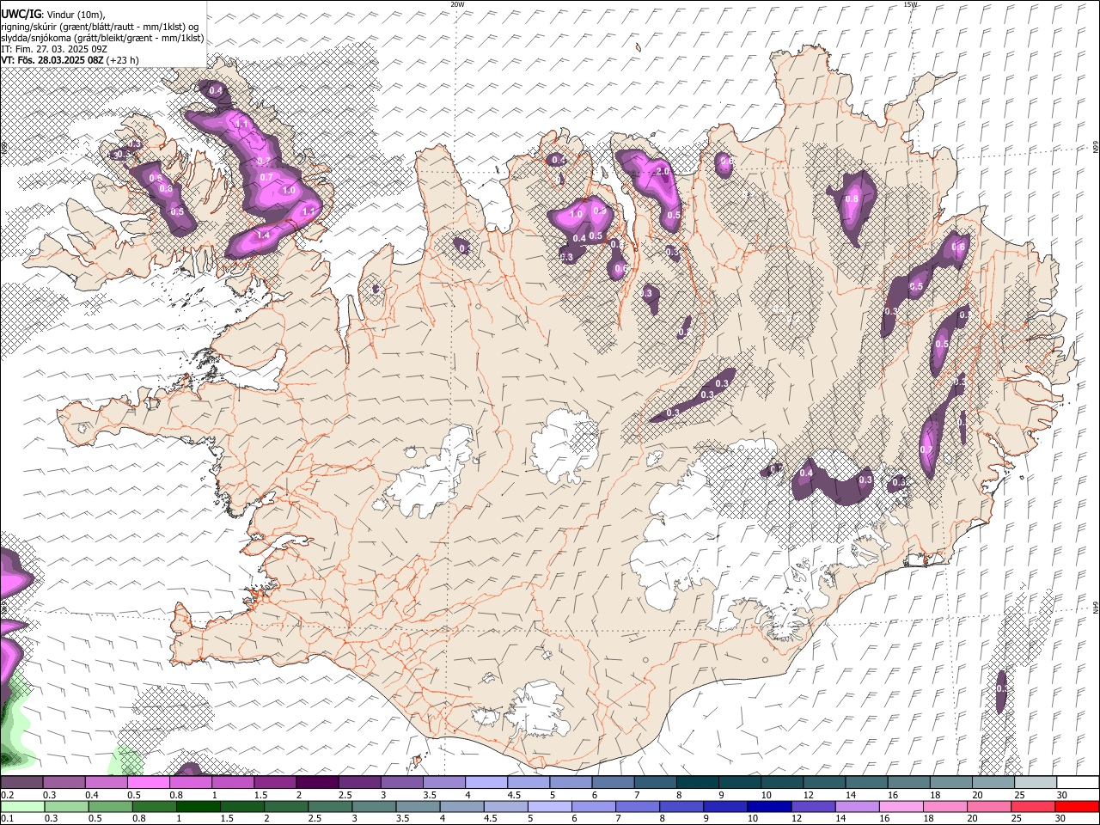Click the white swatch labeled 30 in snow legend
Image resolution: width=1100 pixels, height=825 pixels.
click(x=1077, y=783)
